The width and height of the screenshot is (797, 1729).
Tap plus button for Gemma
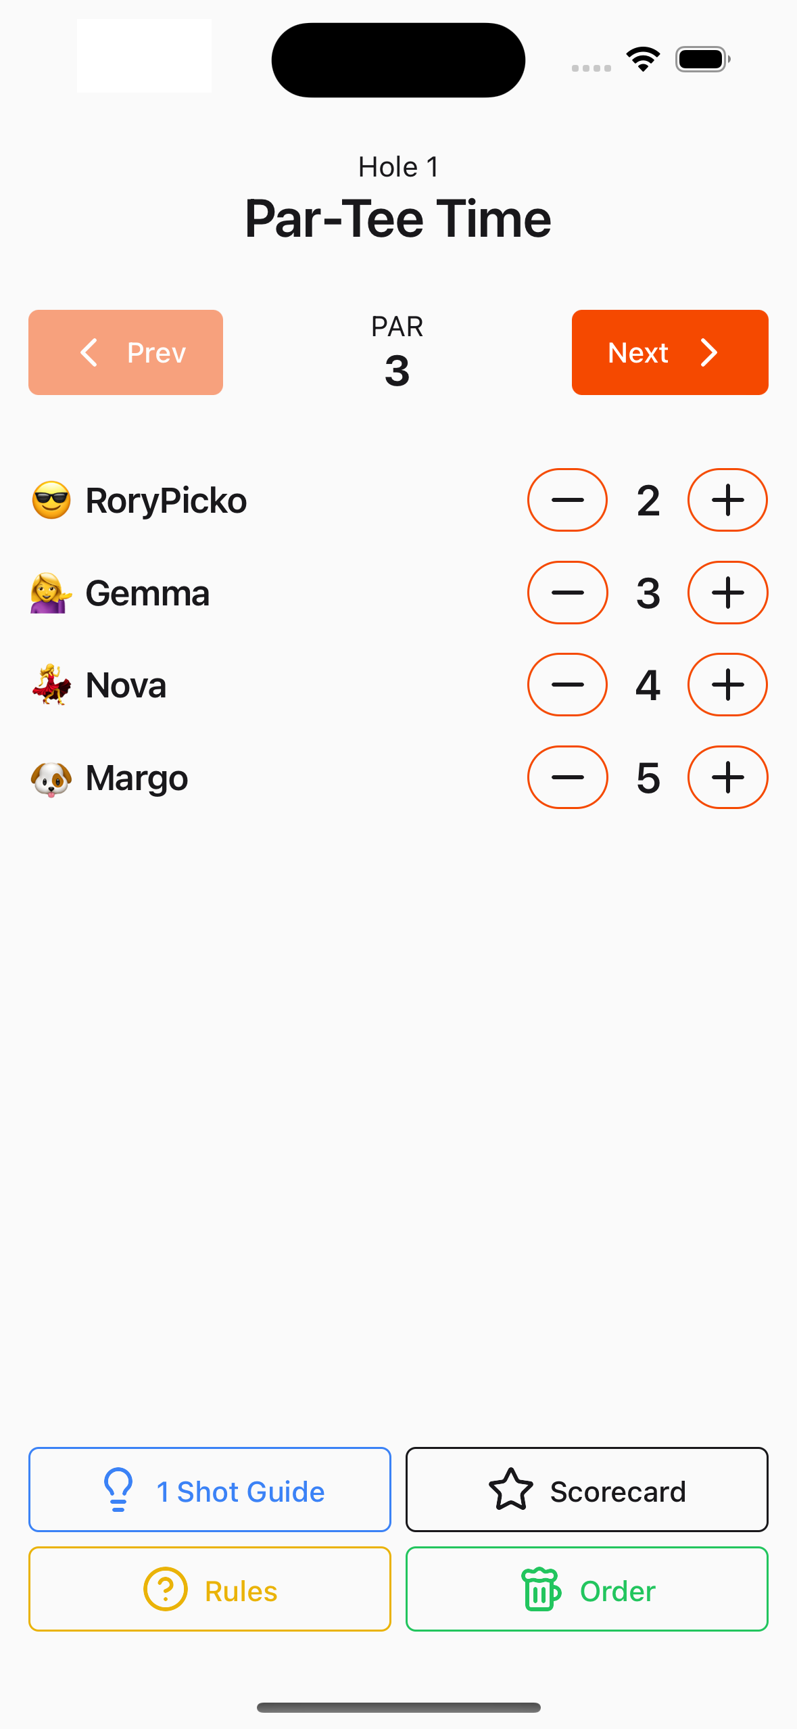(x=727, y=593)
